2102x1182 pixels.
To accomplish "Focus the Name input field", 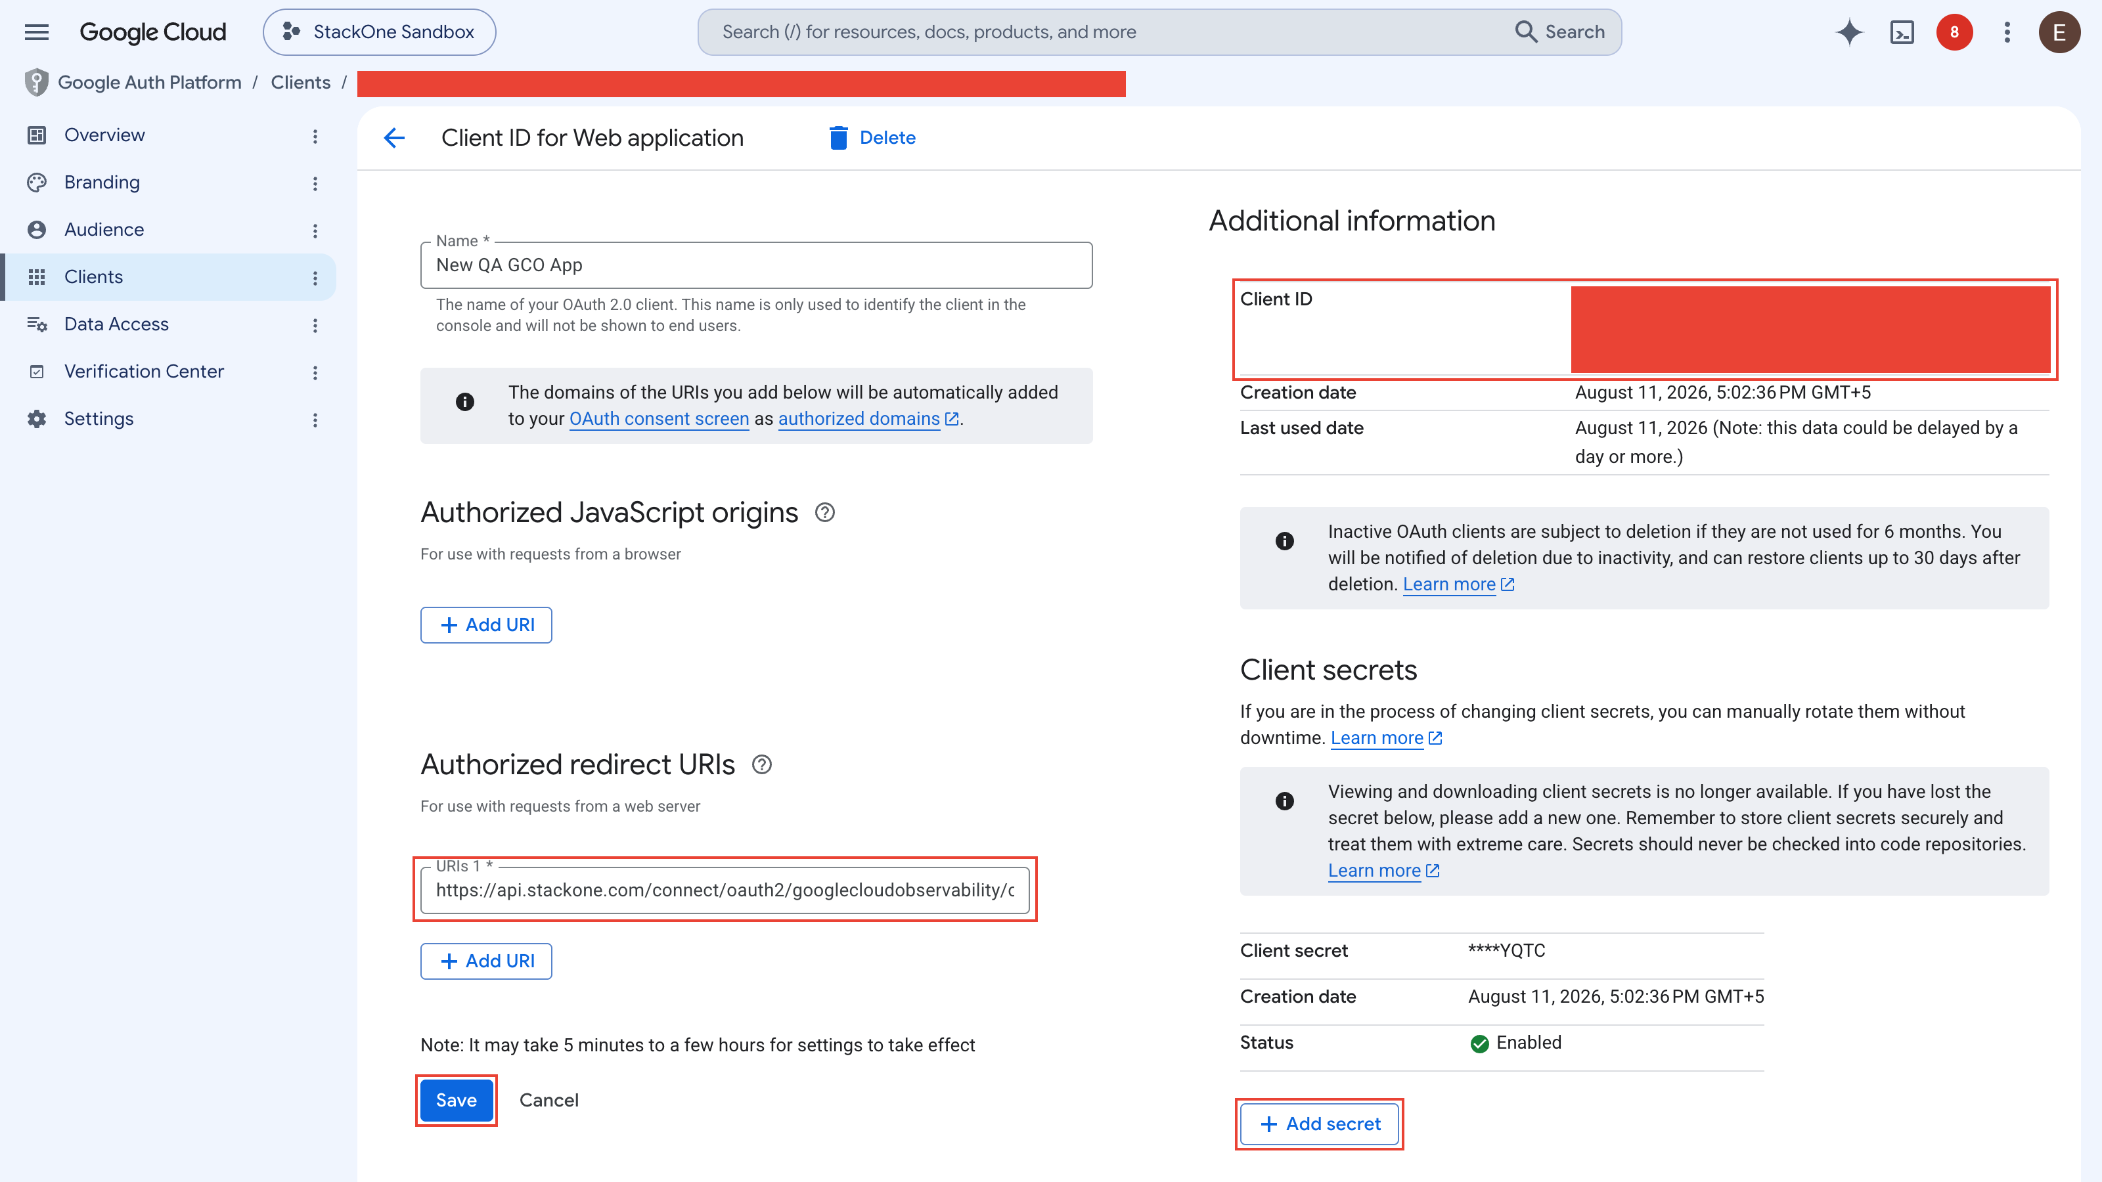I will pyautogui.click(x=757, y=265).
